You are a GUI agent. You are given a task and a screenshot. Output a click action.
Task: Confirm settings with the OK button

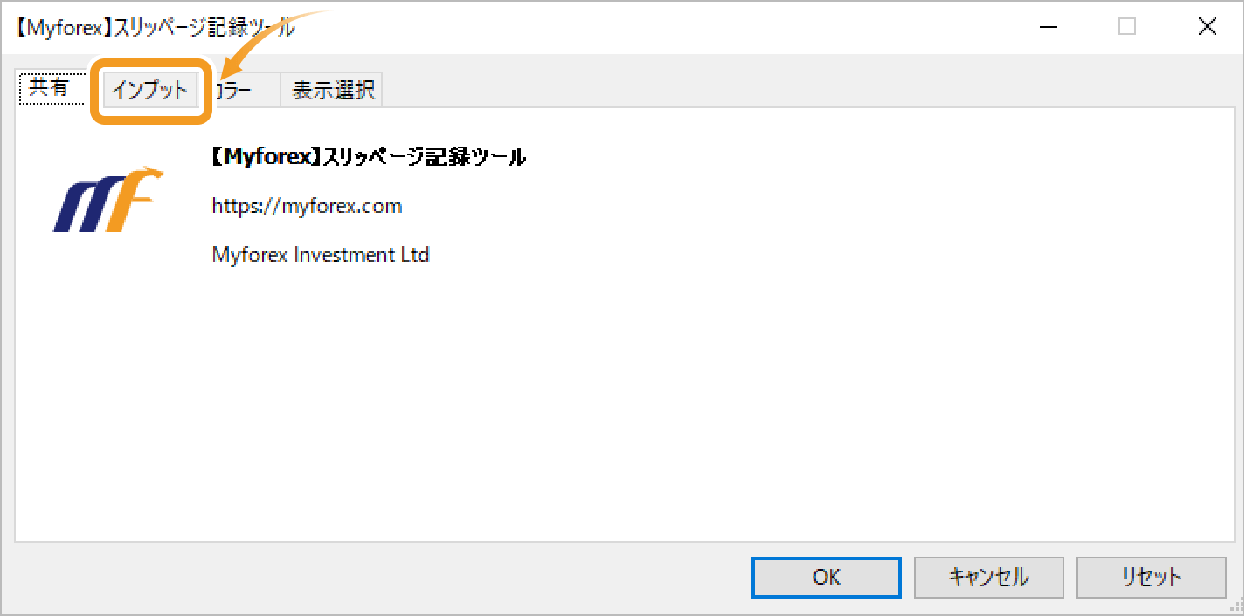click(x=826, y=577)
